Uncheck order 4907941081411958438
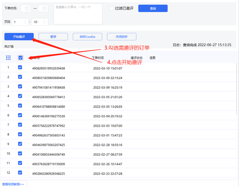Screen dimensions: 239x187 [x=20, y=87]
